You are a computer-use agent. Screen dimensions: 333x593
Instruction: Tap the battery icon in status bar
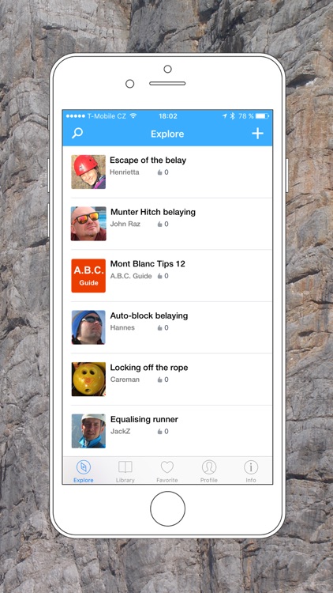click(263, 116)
